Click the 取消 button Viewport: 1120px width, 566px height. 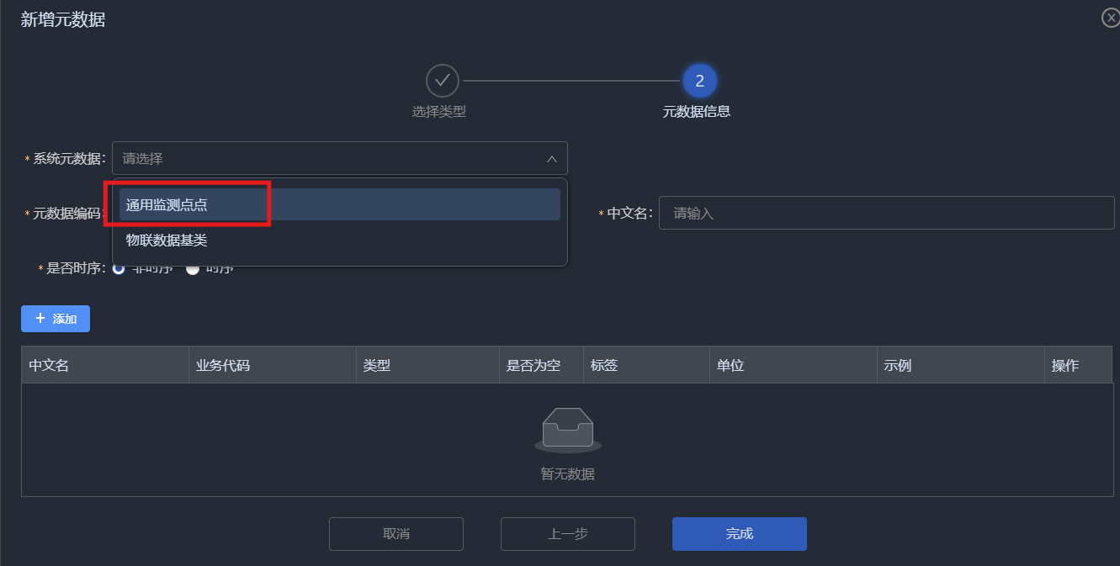pos(396,534)
